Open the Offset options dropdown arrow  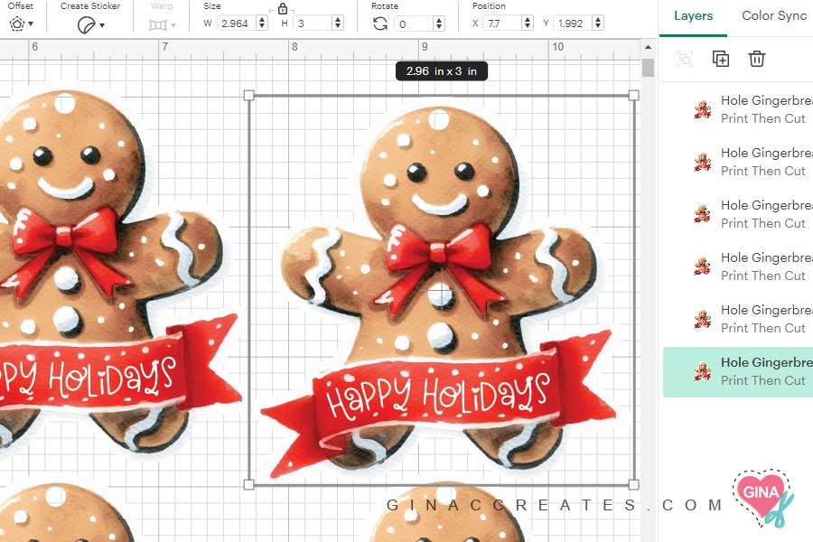coord(33,23)
